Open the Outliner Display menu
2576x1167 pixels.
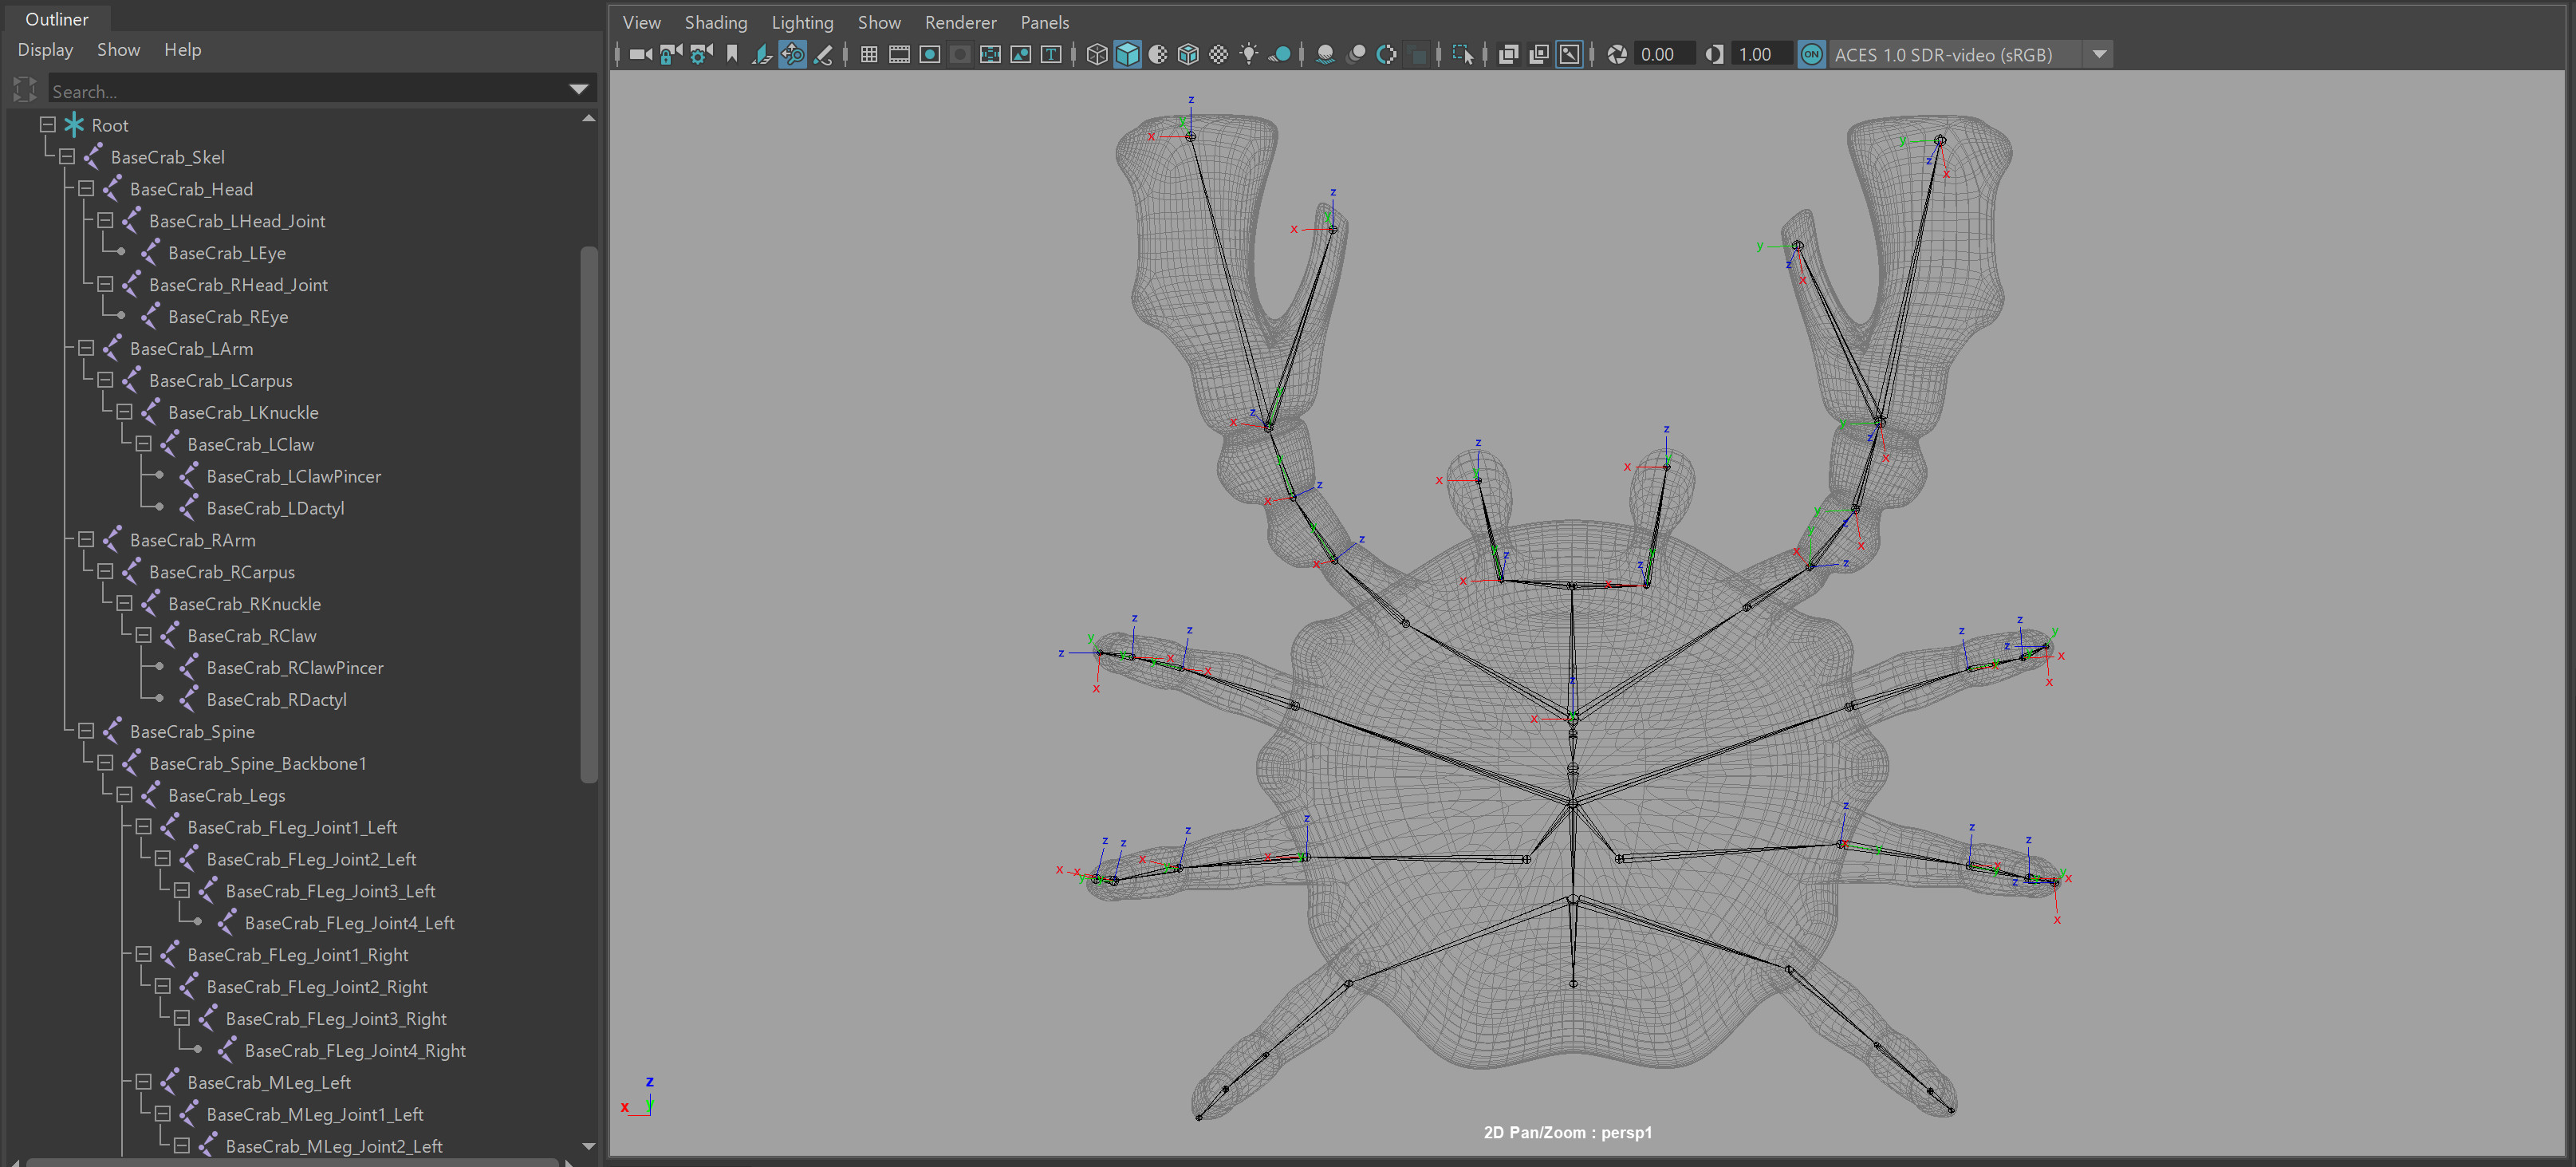(x=45, y=50)
